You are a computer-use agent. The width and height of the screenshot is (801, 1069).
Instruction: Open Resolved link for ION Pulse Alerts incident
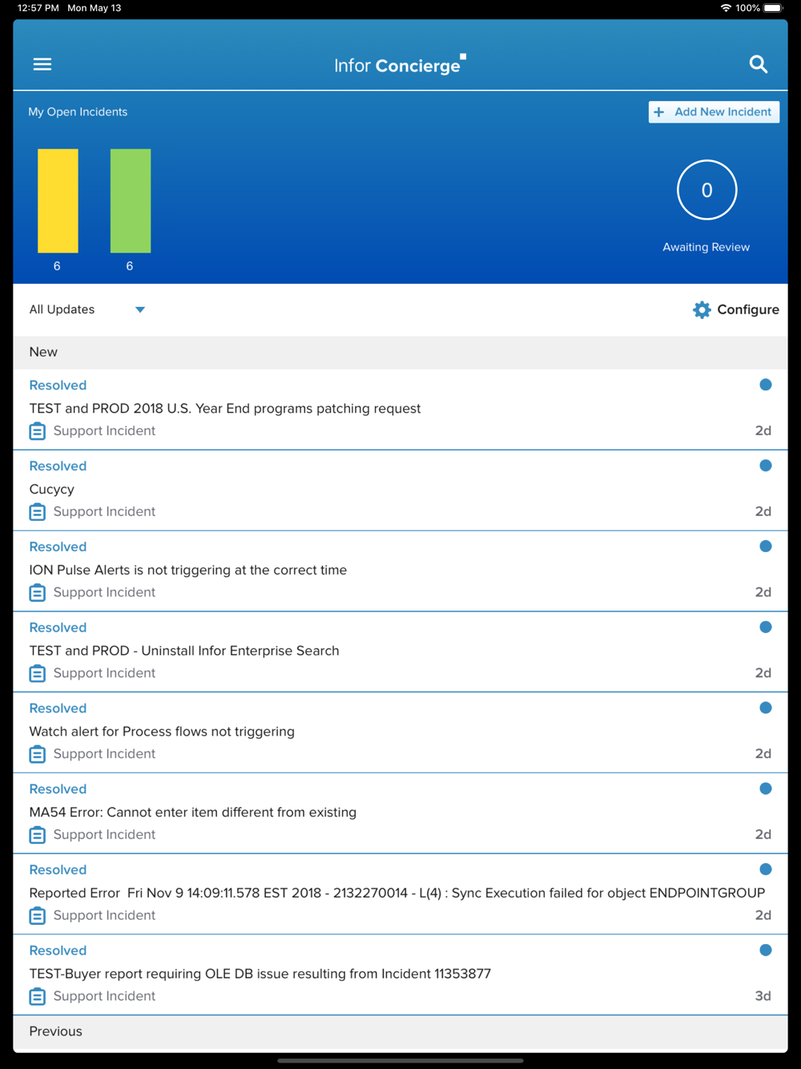[x=58, y=547]
